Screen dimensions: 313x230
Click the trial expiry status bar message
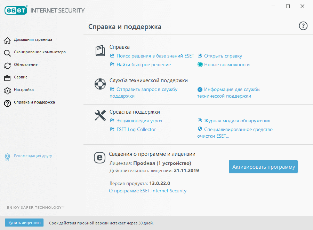(x=102, y=223)
